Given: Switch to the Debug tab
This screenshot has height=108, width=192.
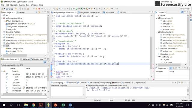Looking at the screenshot, I should click(21, 12).
